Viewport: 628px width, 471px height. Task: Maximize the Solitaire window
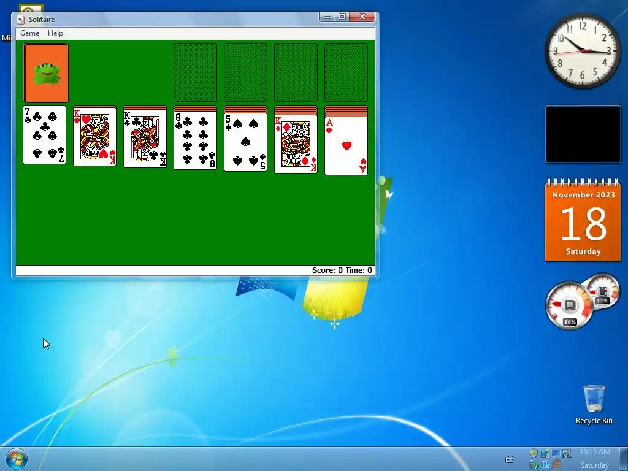pos(342,17)
